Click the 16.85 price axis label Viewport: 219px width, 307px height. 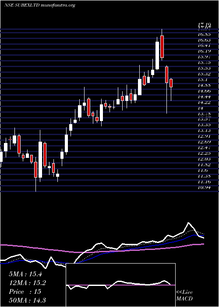pos(204,35)
